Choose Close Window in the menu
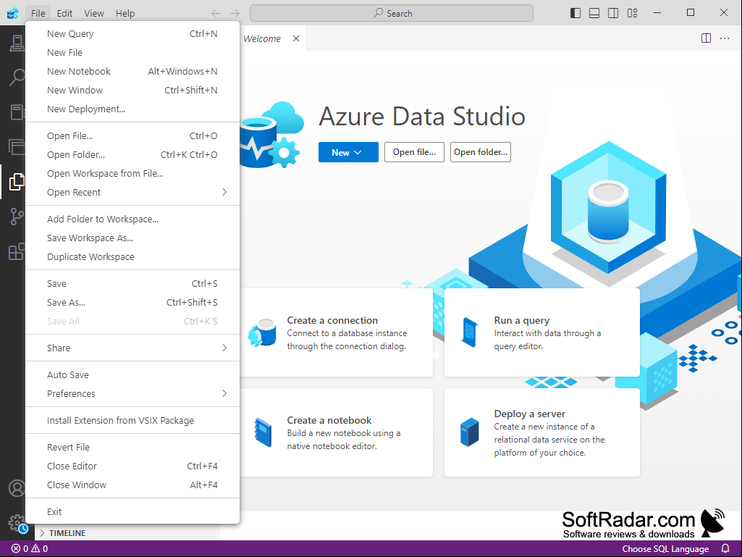Screen dimensions: 742x557 coord(132,485)
